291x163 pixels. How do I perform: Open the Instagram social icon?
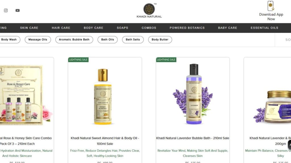tap(6, 11)
